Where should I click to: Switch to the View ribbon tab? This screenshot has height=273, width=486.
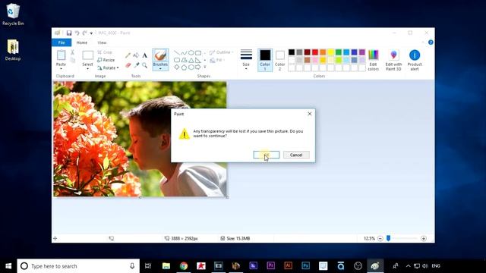102,42
